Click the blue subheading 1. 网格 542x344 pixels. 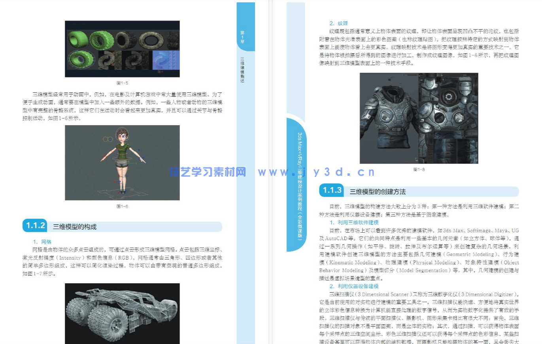pyautogui.click(x=42, y=241)
